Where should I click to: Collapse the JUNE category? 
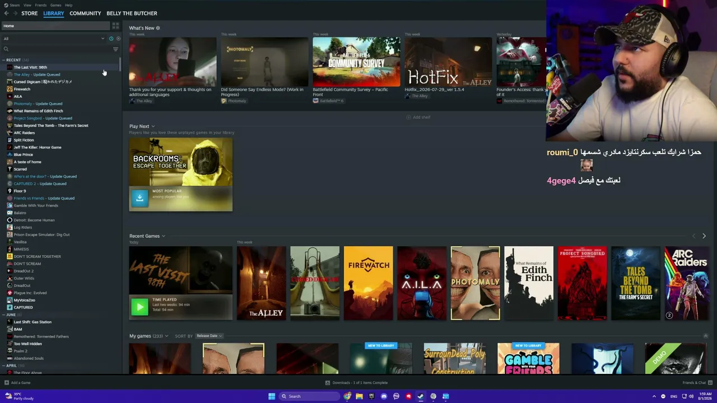pos(4,315)
